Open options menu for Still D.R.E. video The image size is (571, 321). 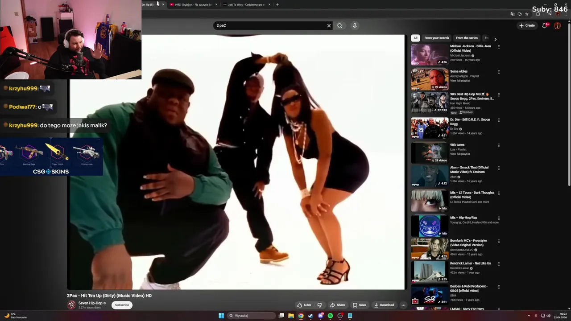[x=499, y=120]
